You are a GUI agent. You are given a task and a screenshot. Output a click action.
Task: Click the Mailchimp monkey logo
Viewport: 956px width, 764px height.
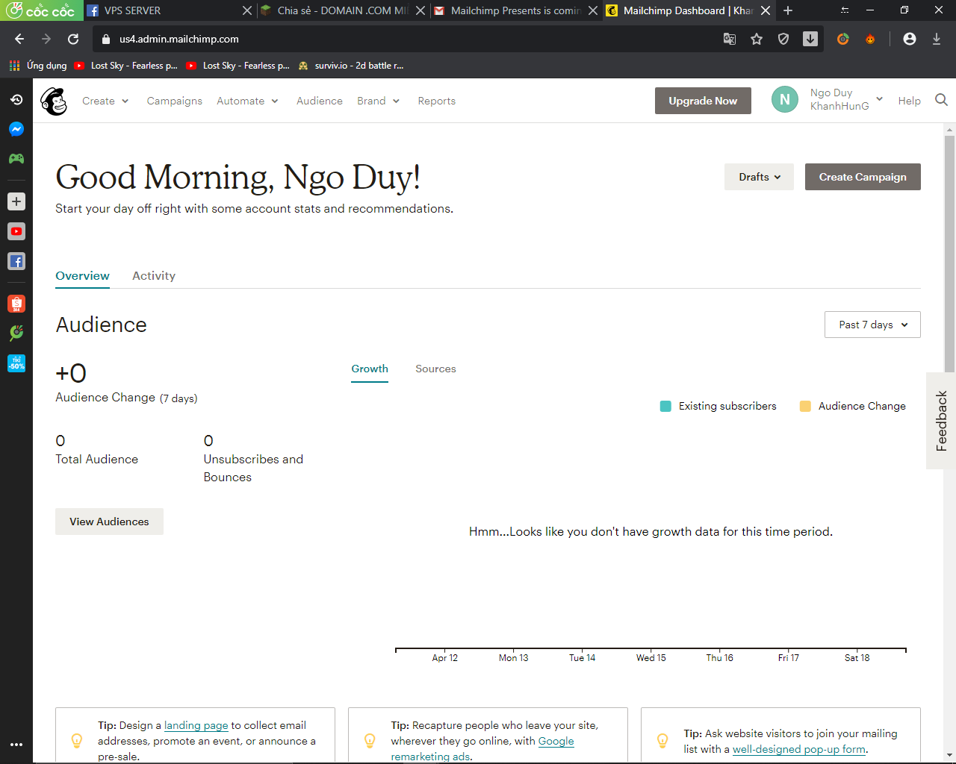pos(54,101)
